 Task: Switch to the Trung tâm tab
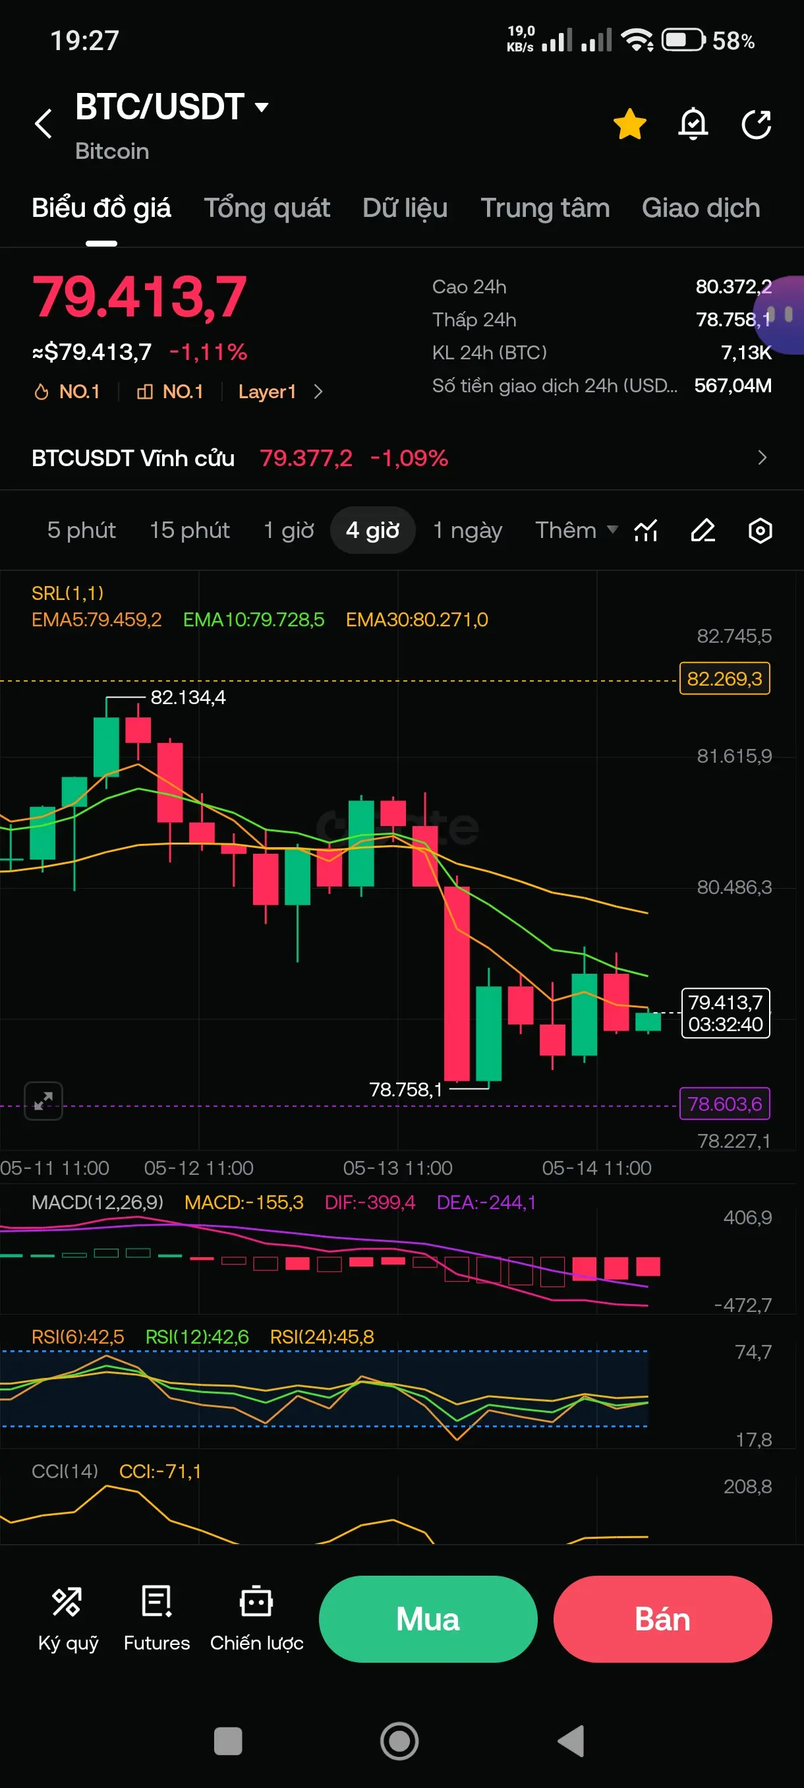coord(545,208)
